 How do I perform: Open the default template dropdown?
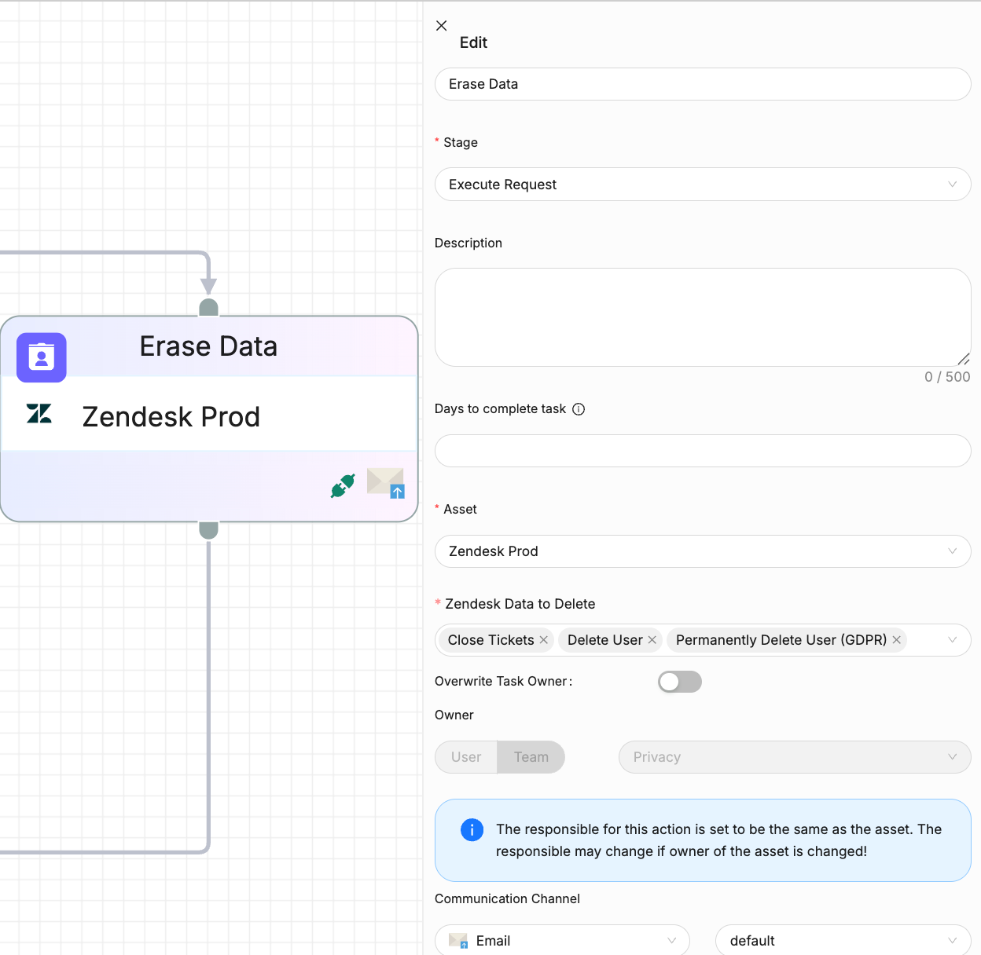pyautogui.click(x=843, y=940)
